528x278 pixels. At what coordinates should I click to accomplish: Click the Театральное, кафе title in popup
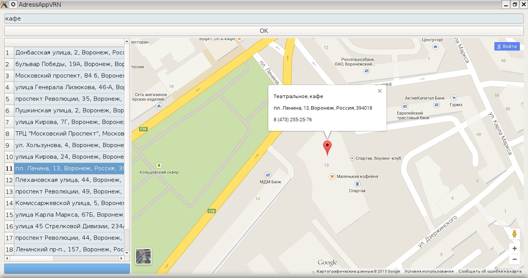pos(298,96)
